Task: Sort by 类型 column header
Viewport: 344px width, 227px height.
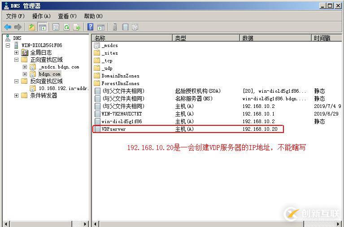Action: [206, 38]
